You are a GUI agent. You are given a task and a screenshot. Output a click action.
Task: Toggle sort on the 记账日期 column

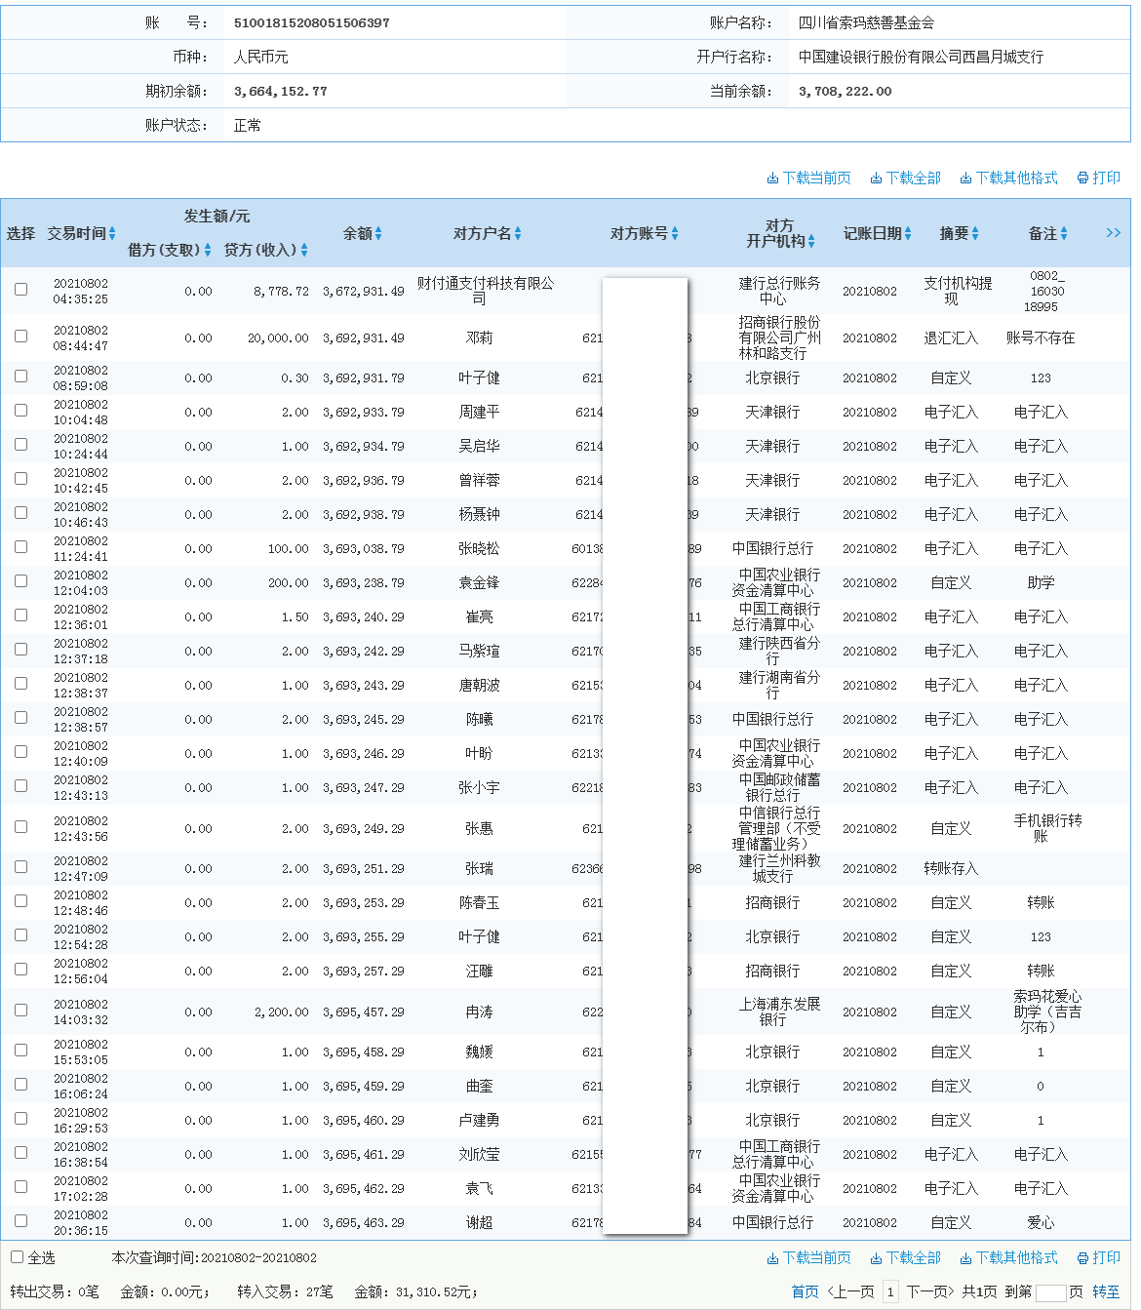907,233
